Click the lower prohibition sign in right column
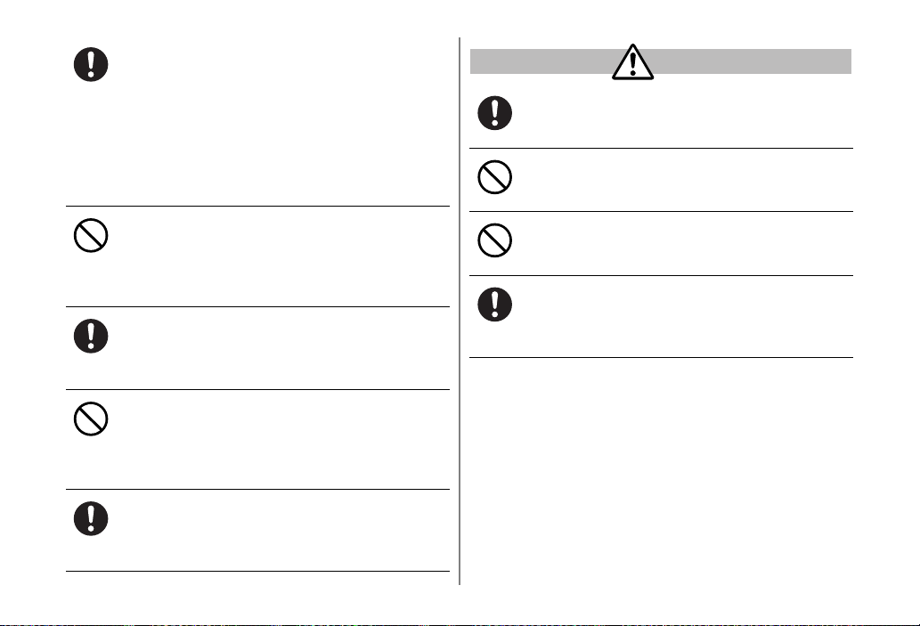The height and width of the screenshot is (626, 920). 494,240
